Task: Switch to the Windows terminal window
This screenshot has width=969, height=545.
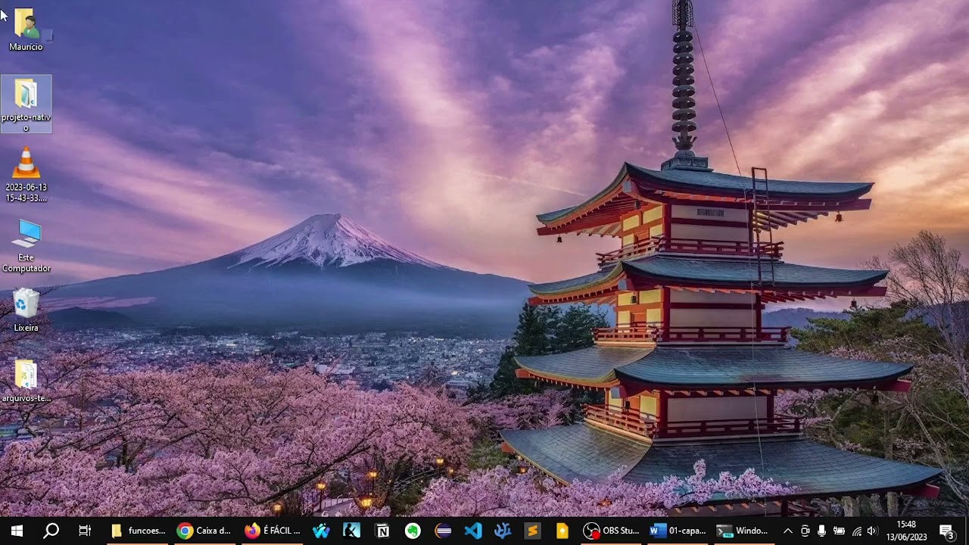Action: pos(744,531)
